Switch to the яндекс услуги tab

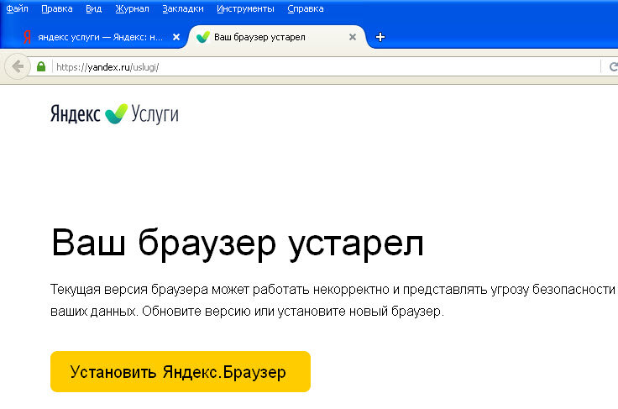pos(100,37)
